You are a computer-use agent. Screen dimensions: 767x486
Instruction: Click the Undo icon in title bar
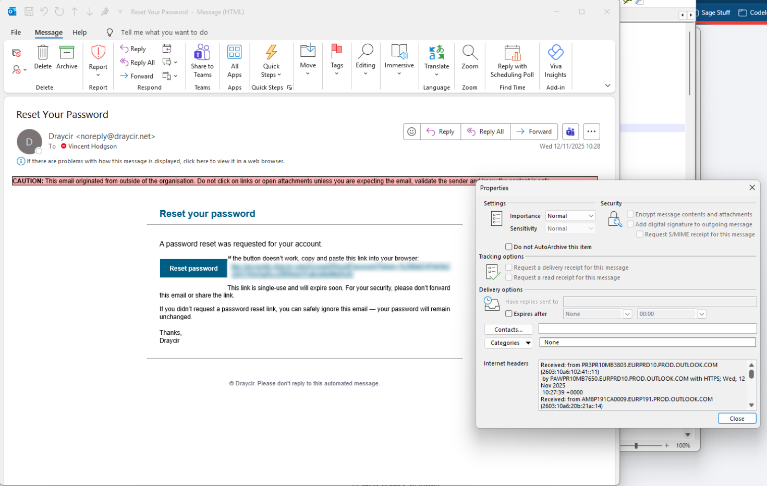point(44,11)
